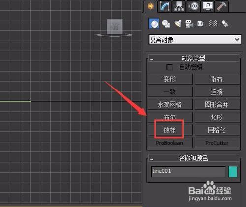
Task: Select the Space Warps category icon
Action: click(213, 24)
